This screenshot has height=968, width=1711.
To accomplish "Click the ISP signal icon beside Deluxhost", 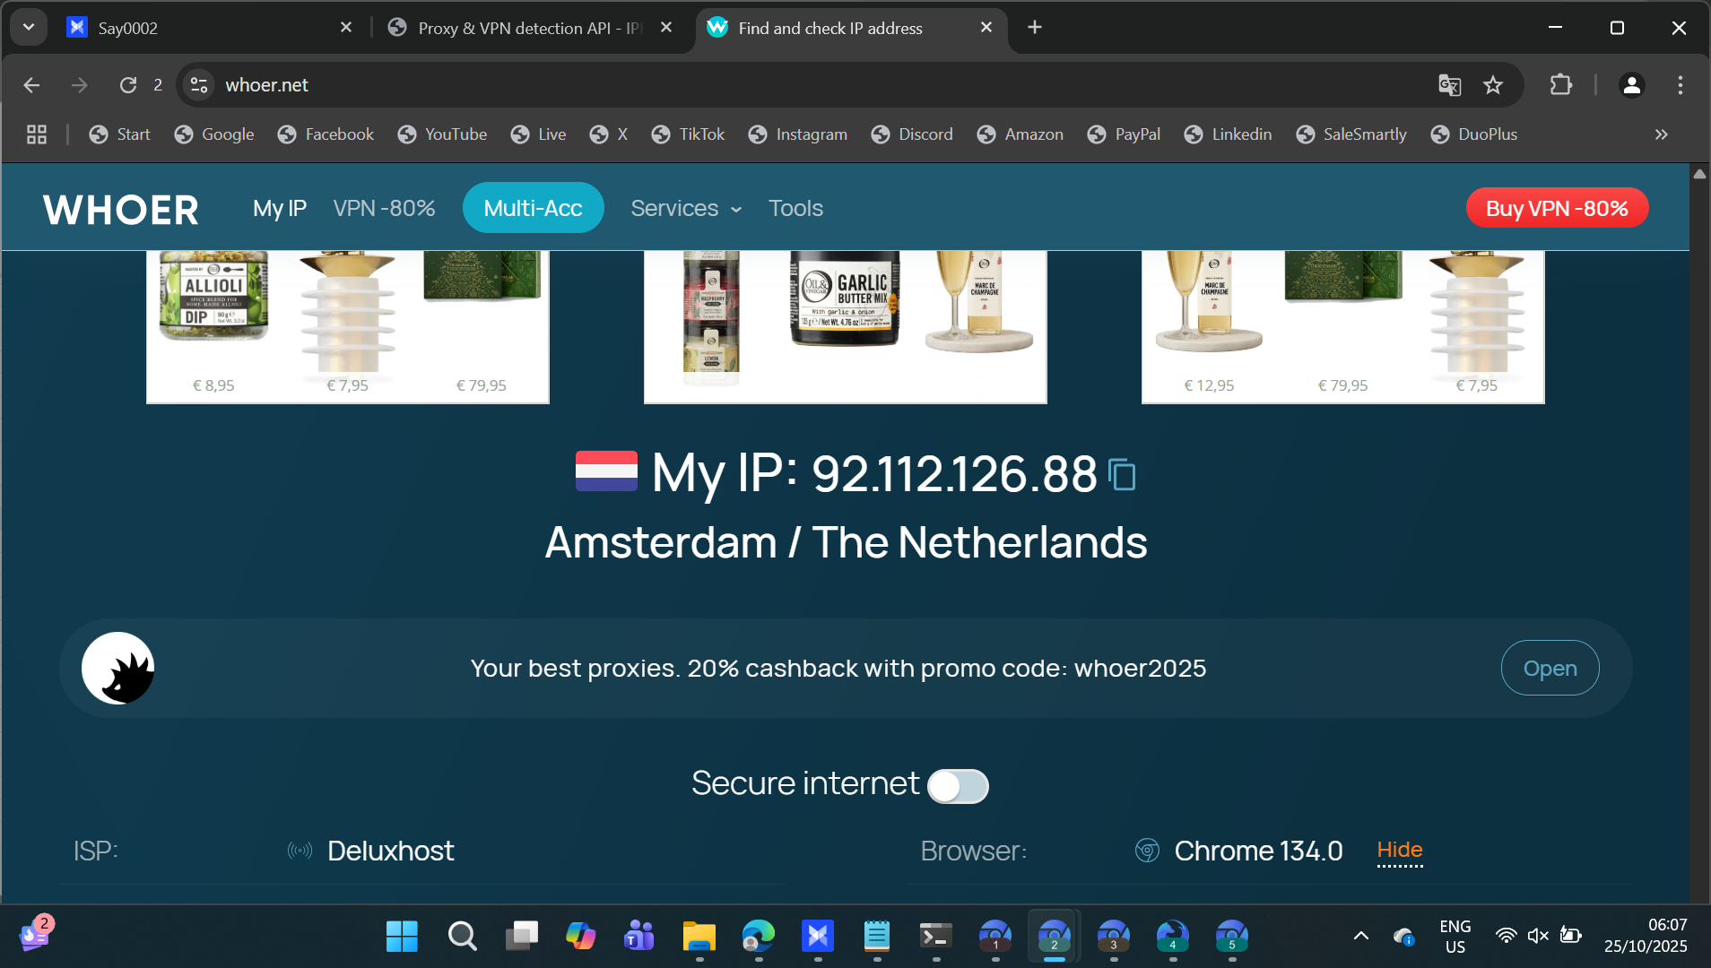I will pos(300,851).
